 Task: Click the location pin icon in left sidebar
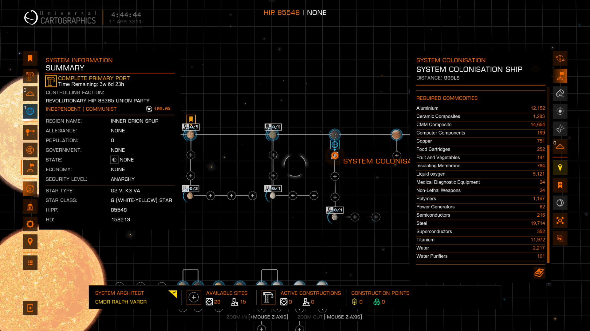[x=30, y=242]
